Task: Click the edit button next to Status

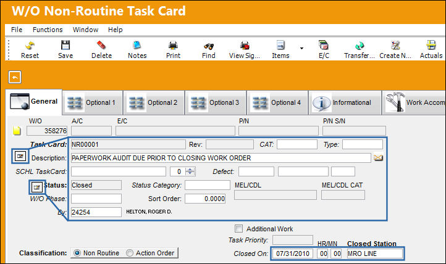Action: (x=36, y=187)
